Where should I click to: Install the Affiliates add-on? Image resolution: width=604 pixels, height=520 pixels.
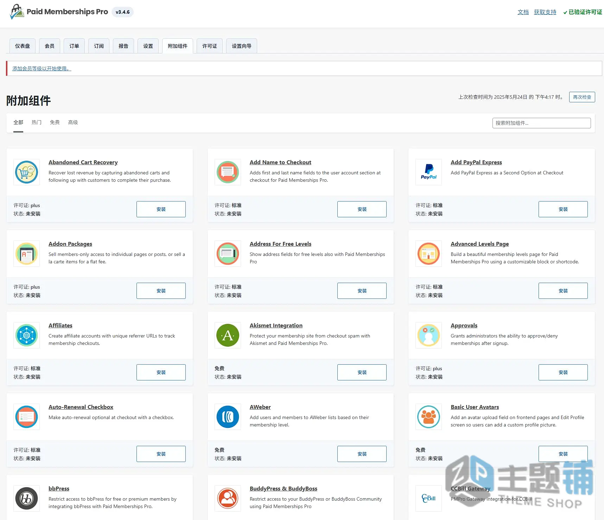click(x=161, y=372)
